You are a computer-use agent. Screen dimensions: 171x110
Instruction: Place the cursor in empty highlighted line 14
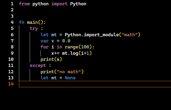coord(95,84)
